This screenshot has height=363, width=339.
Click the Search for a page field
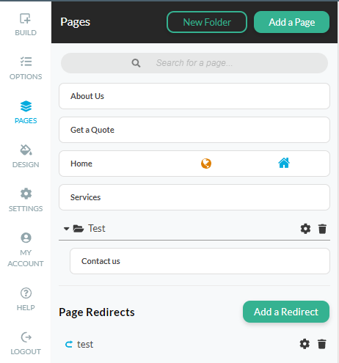click(194, 63)
